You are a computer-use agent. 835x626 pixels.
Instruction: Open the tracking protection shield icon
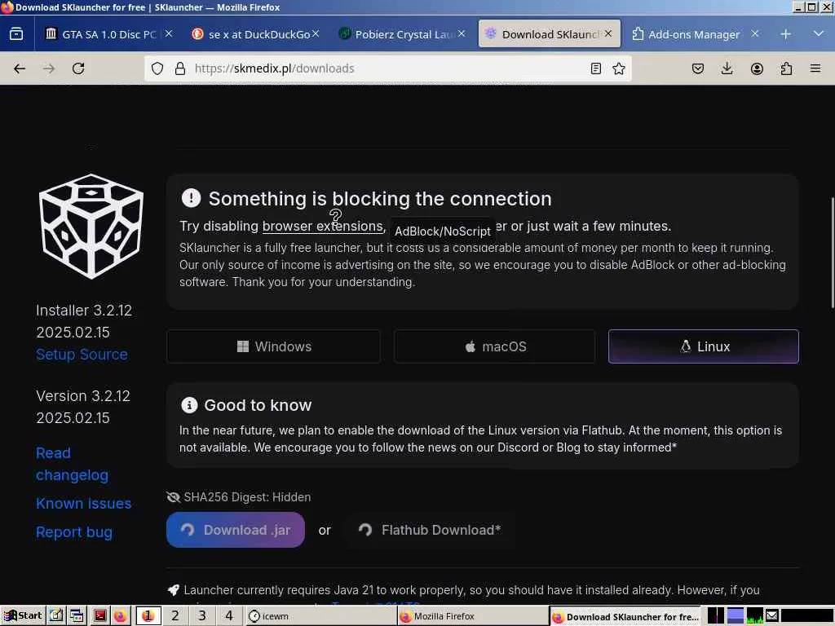click(157, 68)
